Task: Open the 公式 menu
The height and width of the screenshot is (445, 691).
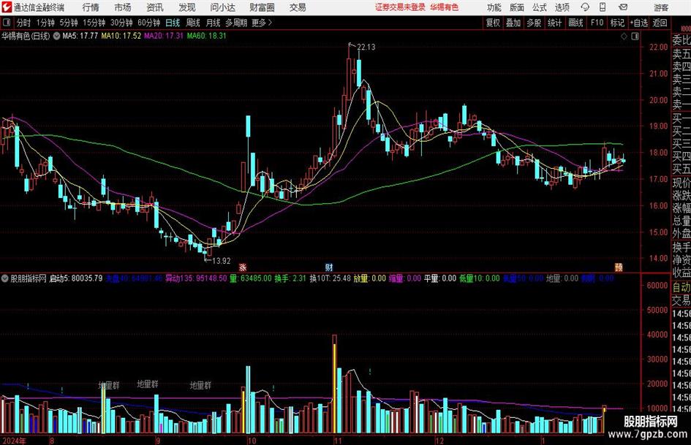Action: (540, 7)
